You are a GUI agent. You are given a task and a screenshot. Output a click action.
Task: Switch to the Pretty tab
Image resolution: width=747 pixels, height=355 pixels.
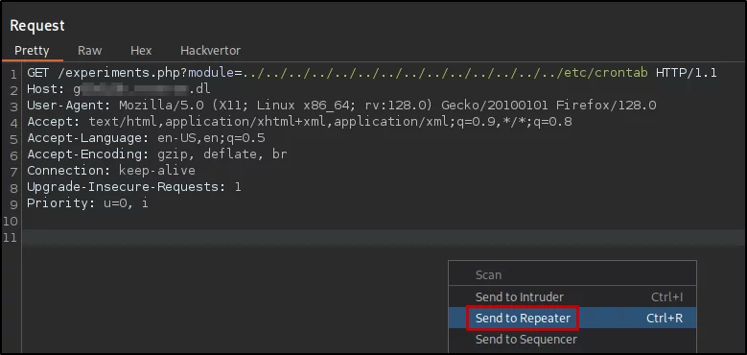click(32, 51)
